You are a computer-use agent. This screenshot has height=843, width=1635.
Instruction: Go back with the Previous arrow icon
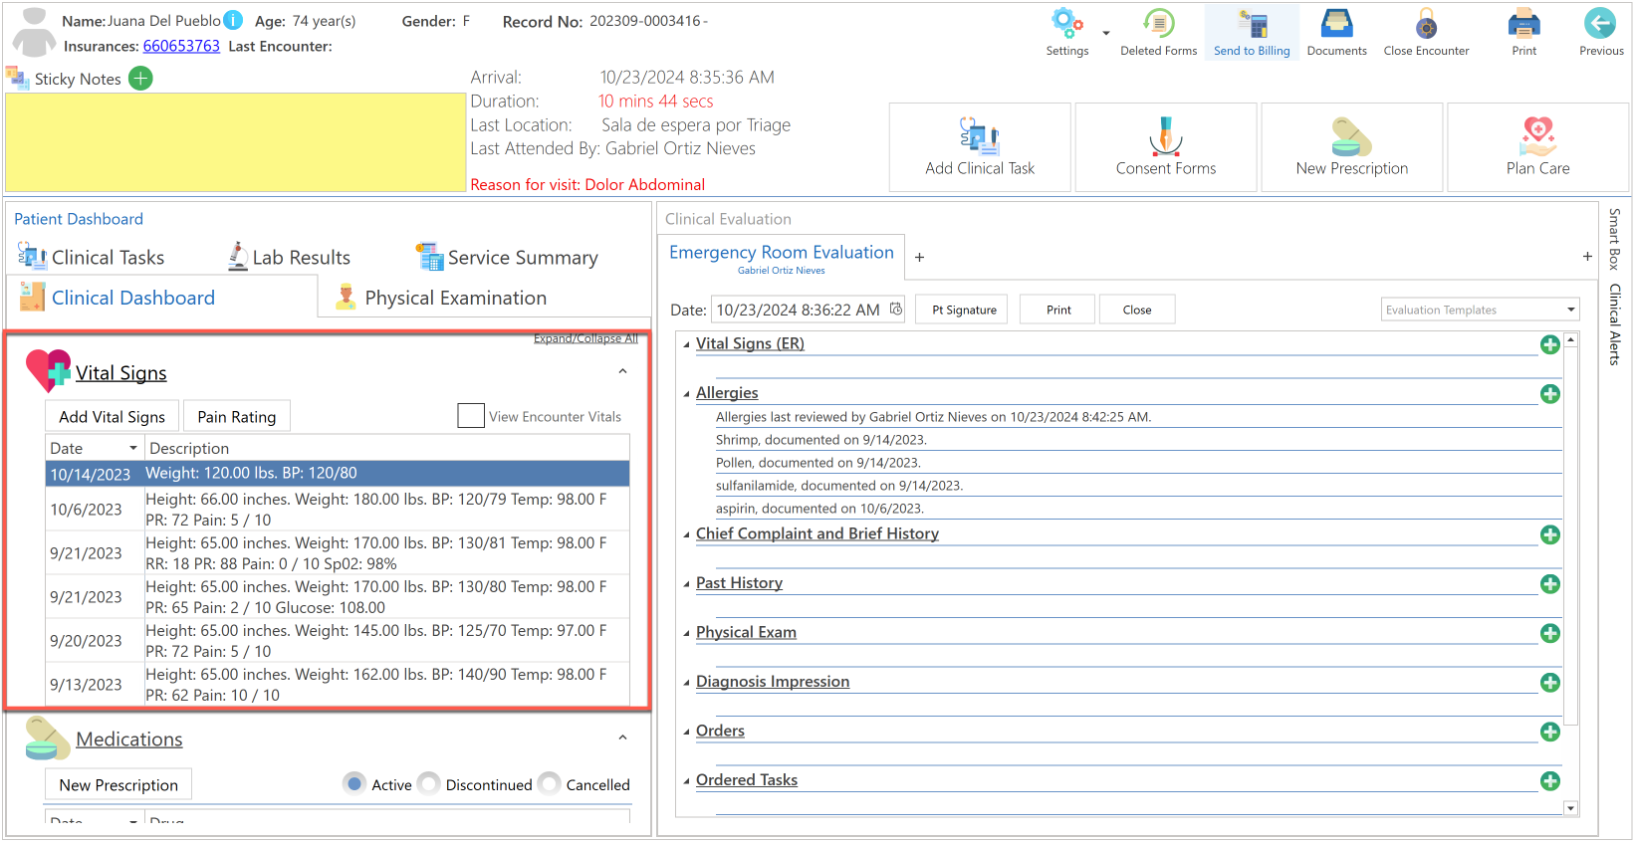[1600, 24]
